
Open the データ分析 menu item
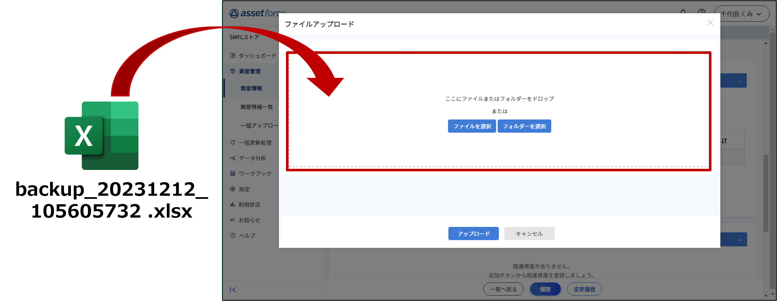(252, 158)
